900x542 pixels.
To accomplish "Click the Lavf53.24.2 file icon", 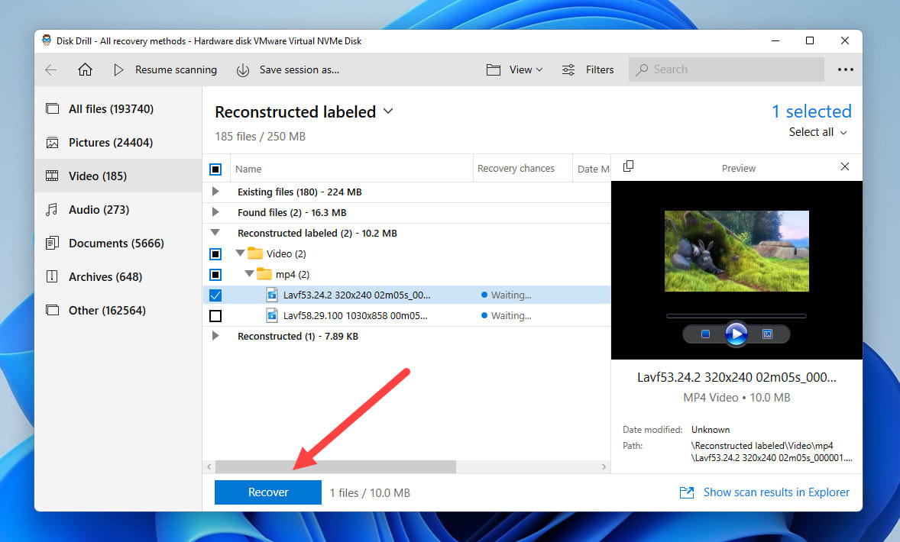I will (272, 295).
